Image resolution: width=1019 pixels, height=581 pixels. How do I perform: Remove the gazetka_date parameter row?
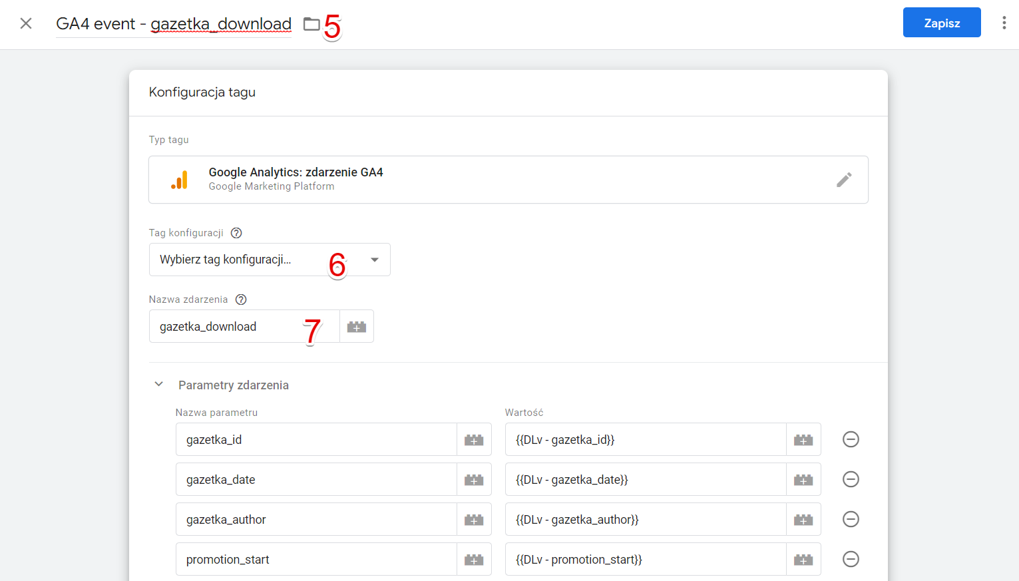851,479
